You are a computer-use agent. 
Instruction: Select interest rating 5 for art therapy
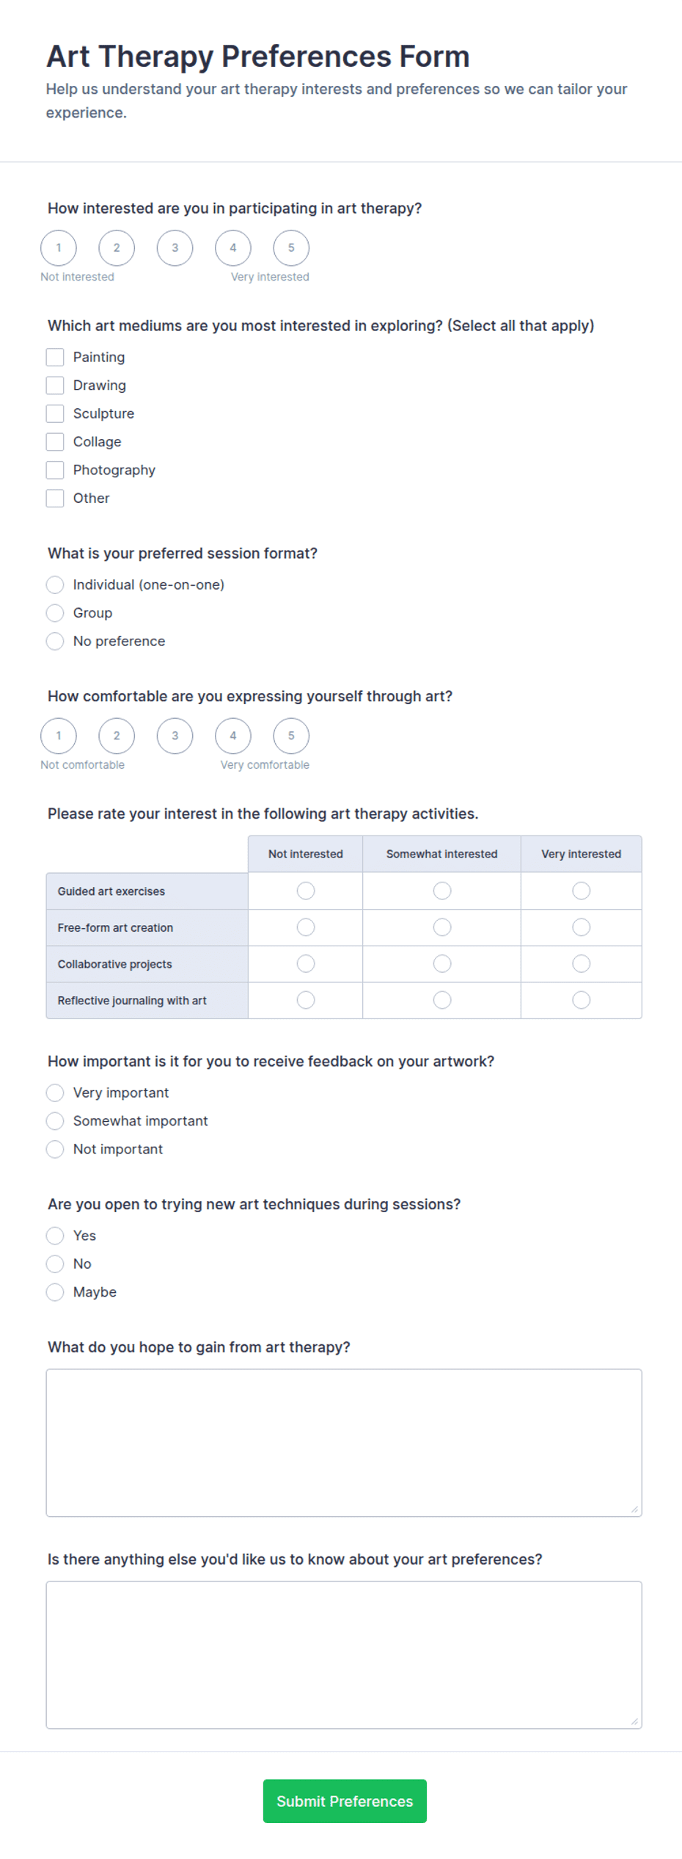pyautogui.click(x=291, y=247)
